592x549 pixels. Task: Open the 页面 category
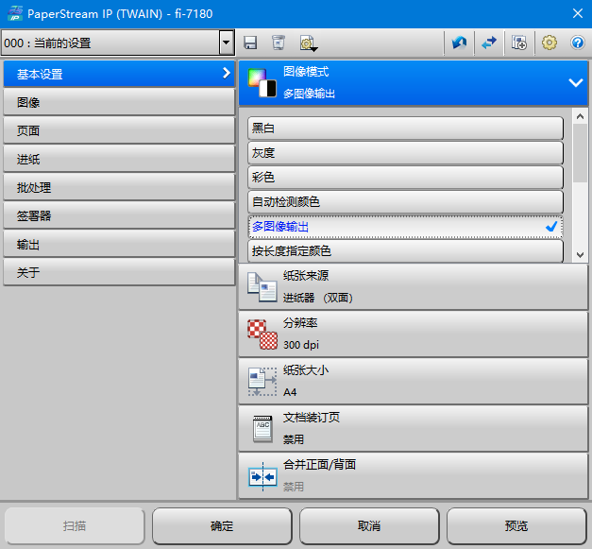point(119,130)
